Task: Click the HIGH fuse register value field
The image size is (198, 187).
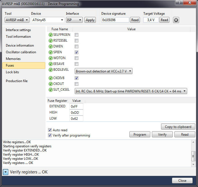Action: point(76,113)
